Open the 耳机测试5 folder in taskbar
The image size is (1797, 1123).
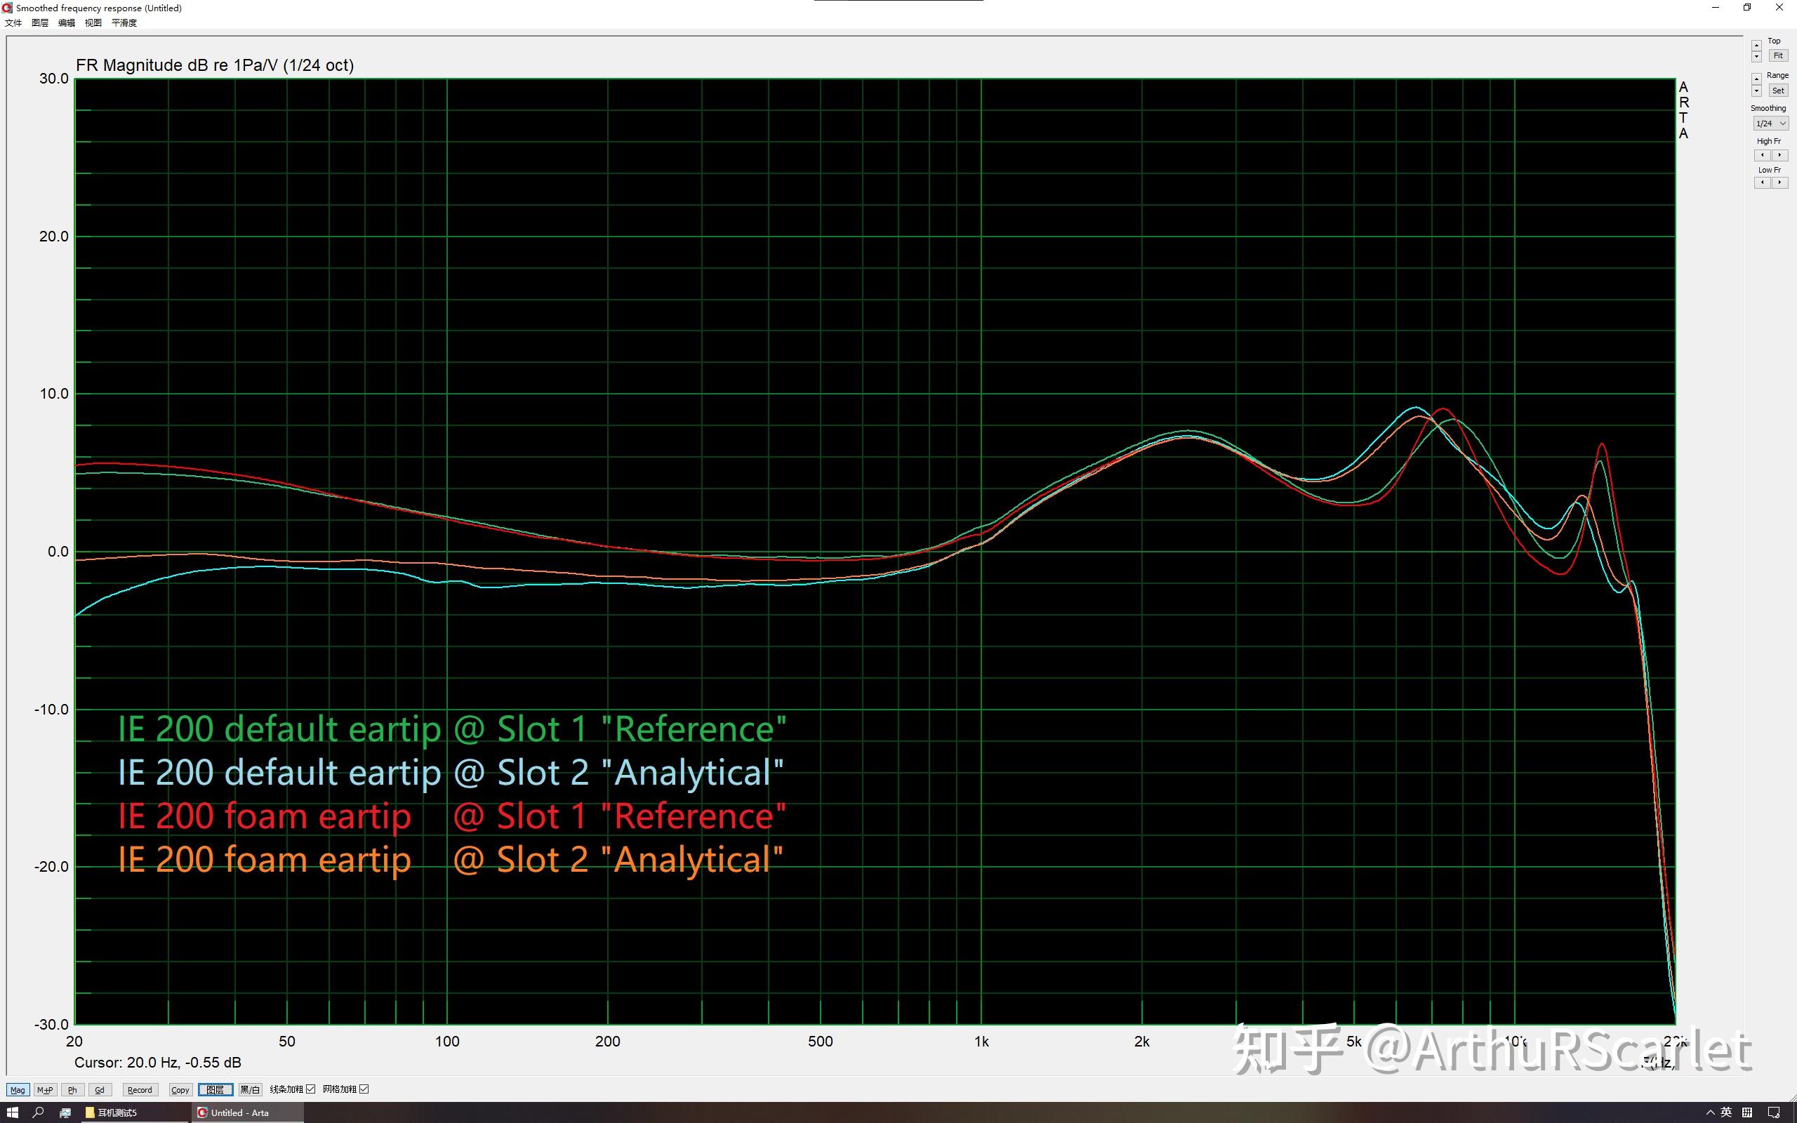[x=112, y=1112]
